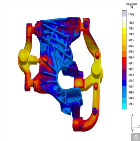140x141 pixels.
Task: Click the X axis label of the triad
Action: click(132, 115)
